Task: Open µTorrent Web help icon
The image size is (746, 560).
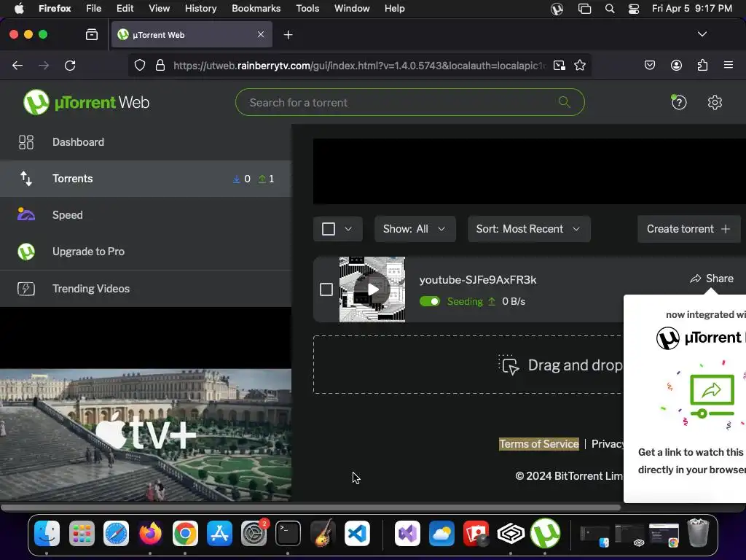Action: point(679,102)
